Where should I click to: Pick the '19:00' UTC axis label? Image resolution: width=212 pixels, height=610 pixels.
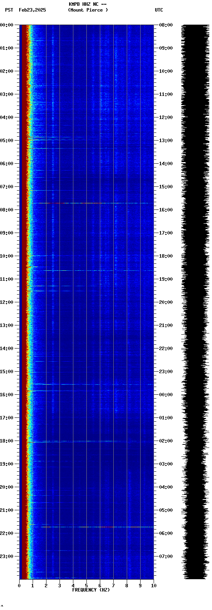click(166, 279)
